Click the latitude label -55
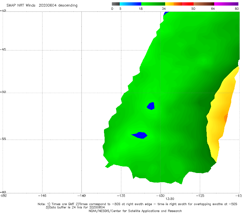This screenshot has height=213, width=242. click(3, 139)
